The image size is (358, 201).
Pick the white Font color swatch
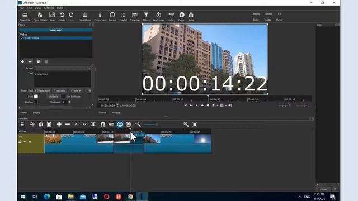click(36, 97)
